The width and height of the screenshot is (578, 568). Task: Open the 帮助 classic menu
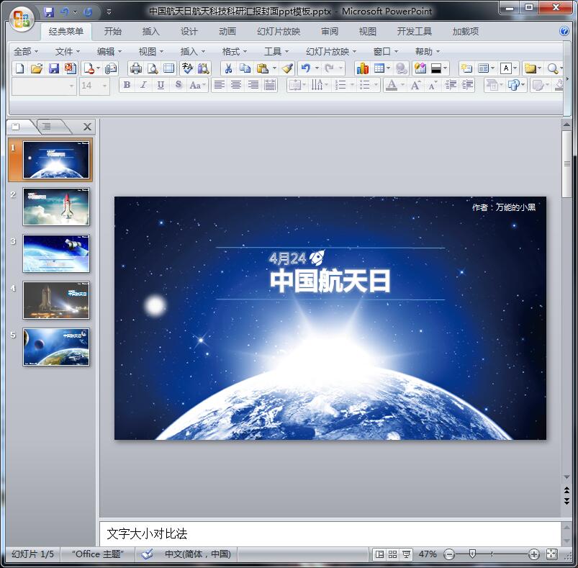point(428,52)
